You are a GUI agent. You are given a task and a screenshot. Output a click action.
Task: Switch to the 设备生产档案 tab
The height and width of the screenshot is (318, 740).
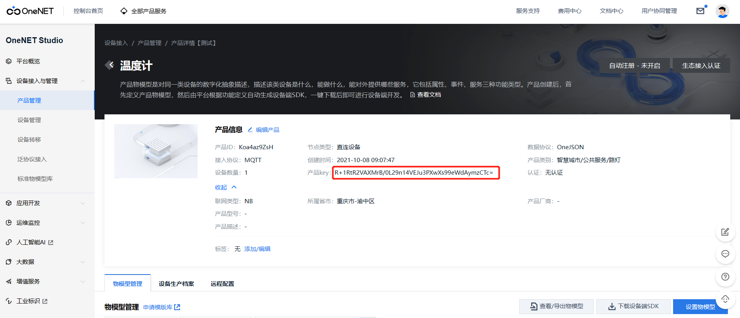pos(176,284)
